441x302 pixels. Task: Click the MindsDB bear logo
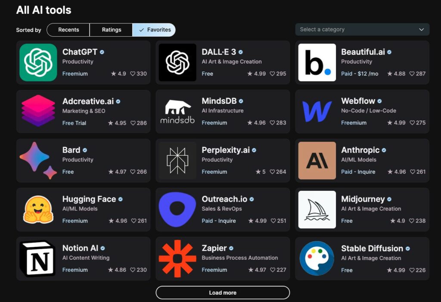point(177,112)
